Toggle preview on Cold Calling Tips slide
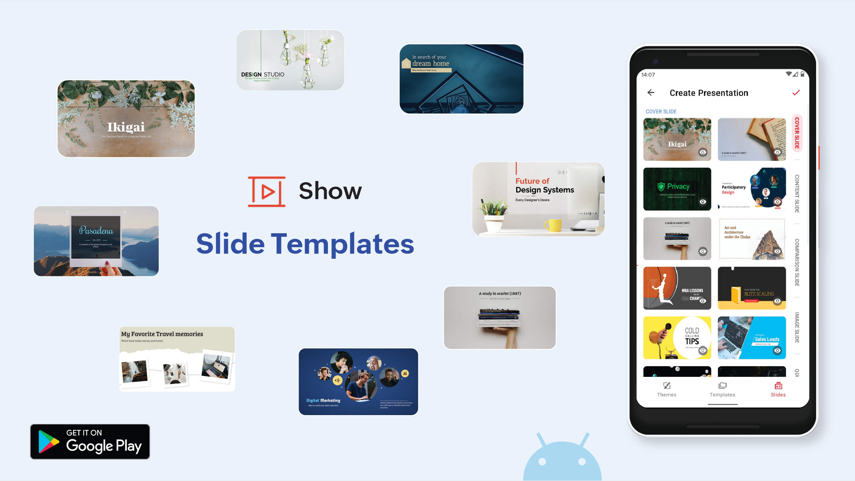Screen dimensions: 855x481 703,350
